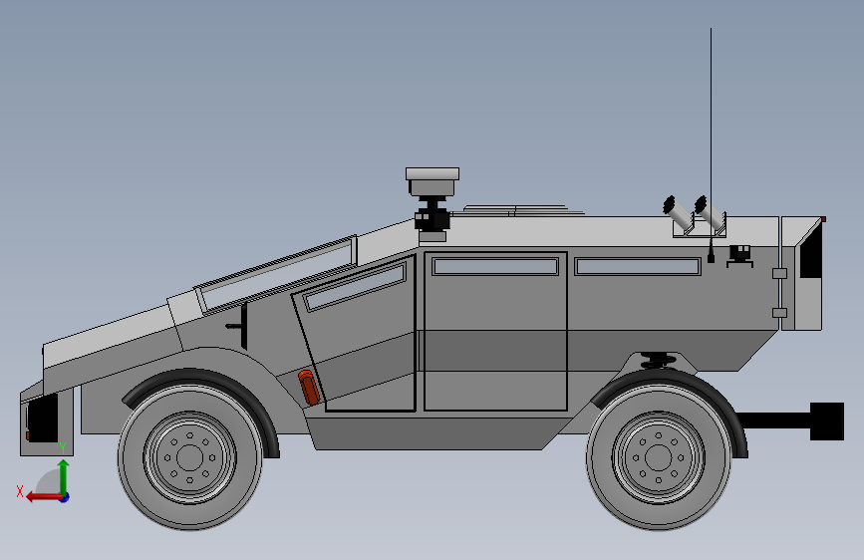Select the windshield glass
Viewport: 864px width, 560px height.
click(x=278, y=274)
